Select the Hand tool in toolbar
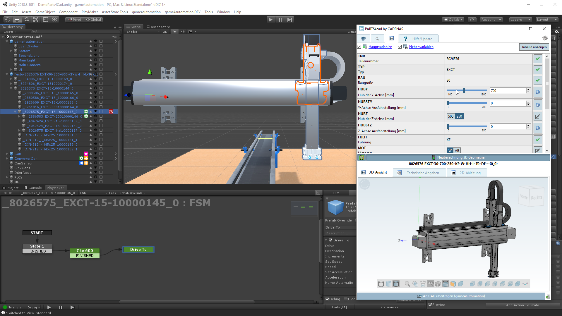Screen dimensions: 562x316 (x=8, y=20)
